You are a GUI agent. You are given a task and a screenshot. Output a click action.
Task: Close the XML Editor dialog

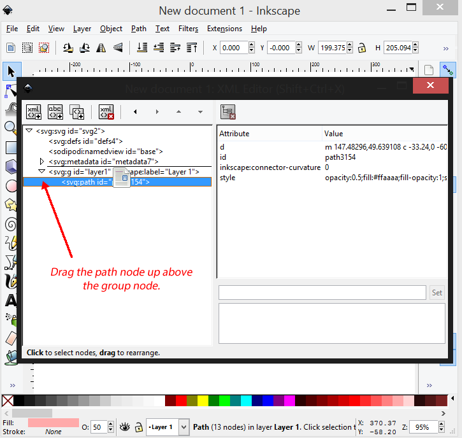[x=430, y=86]
